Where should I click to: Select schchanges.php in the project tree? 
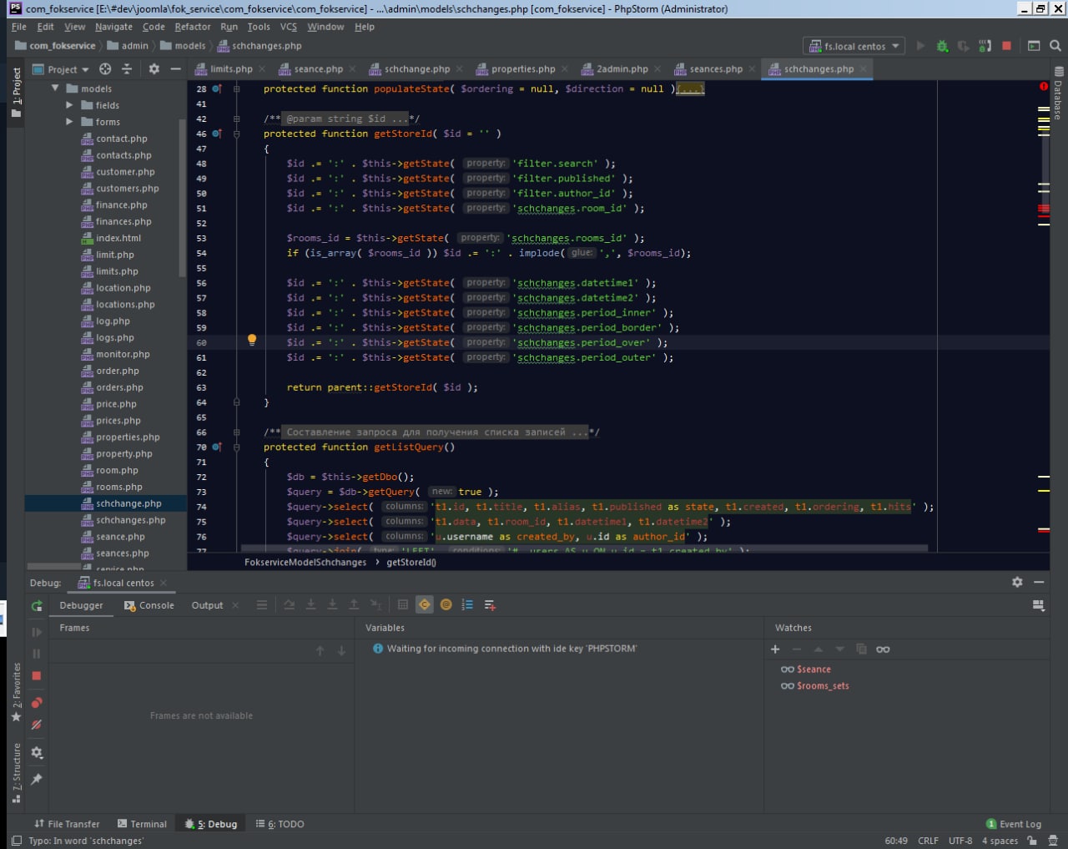pyautogui.click(x=130, y=520)
